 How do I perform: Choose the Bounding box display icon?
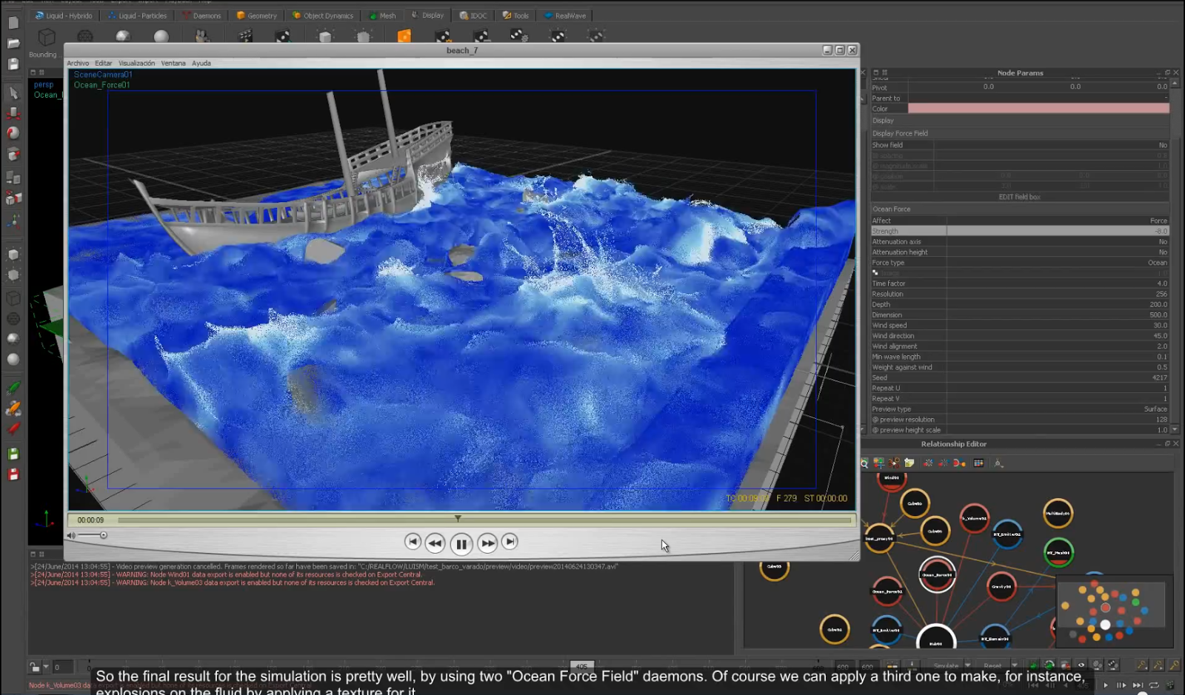[x=46, y=37]
